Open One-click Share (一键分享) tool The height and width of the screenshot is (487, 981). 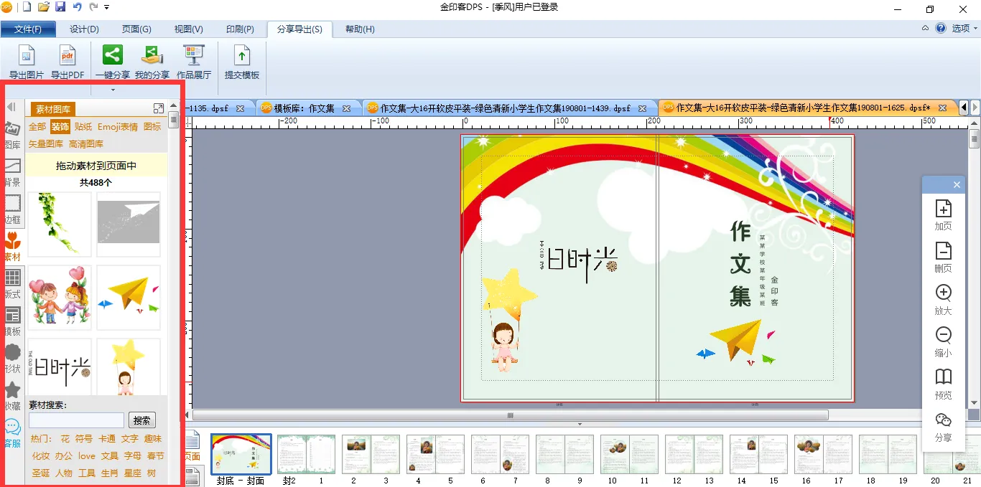click(x=113, y=56)
